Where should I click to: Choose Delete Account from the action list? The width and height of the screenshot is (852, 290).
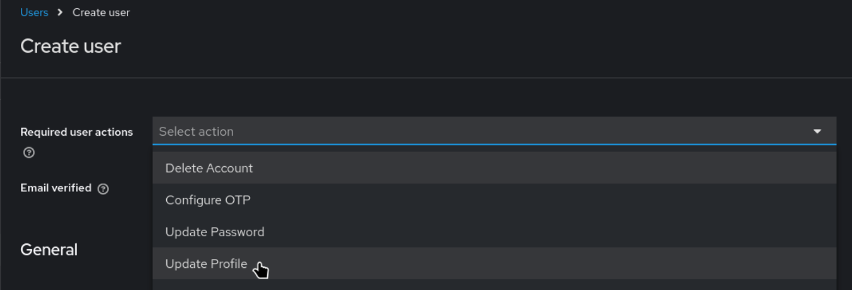tap(209, 168)
